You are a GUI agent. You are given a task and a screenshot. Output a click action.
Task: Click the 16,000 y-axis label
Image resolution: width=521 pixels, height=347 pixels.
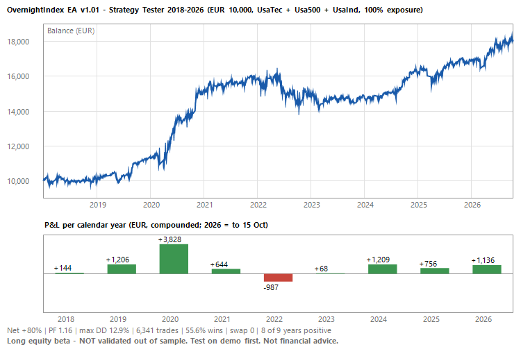[x=18, y=76]
